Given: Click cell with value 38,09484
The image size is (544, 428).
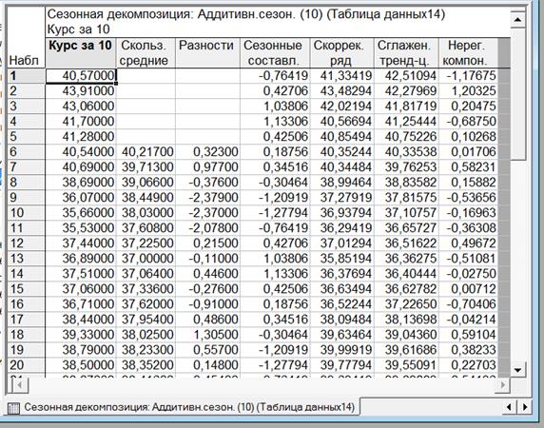Looking at the screenshot, I should tap(341, 319).
